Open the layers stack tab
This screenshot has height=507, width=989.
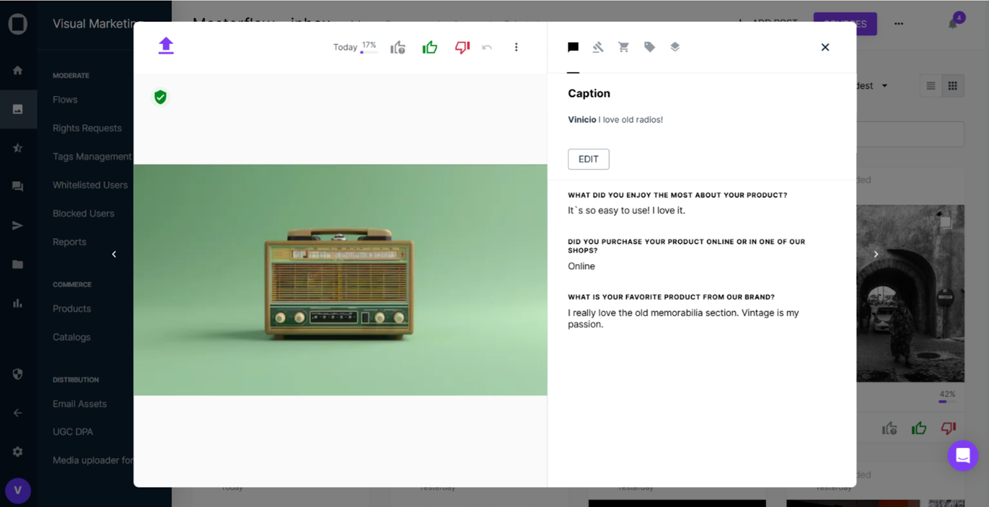click(x=675, y=48)
